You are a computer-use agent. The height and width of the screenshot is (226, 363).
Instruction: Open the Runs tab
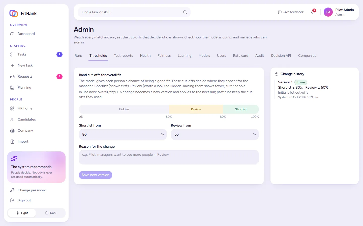(78, 56)
